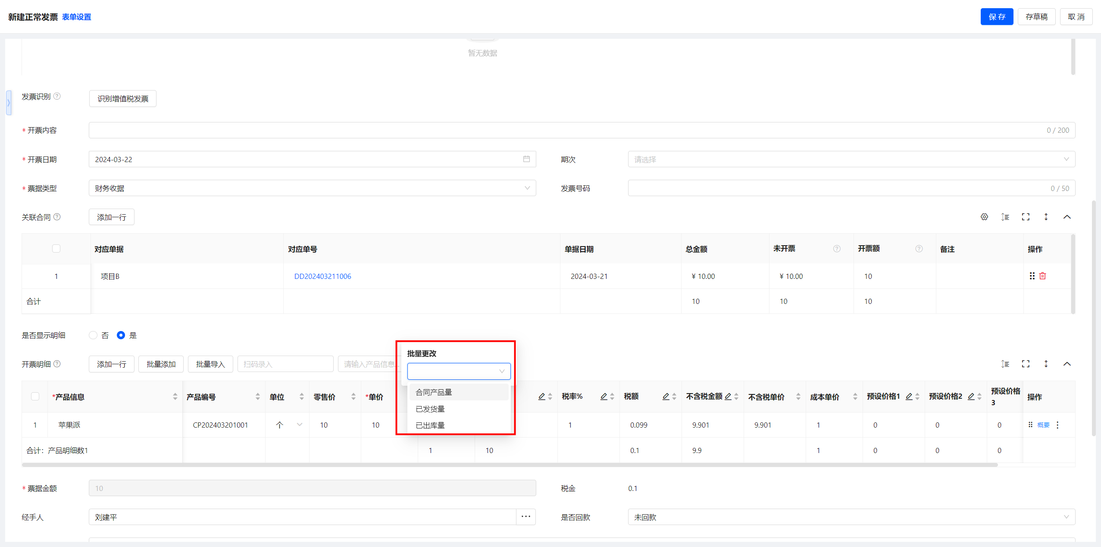1101x547 pixels.
Task: Collapse the 开票明细 section with chevron
Action: (x=1067, y=364)
